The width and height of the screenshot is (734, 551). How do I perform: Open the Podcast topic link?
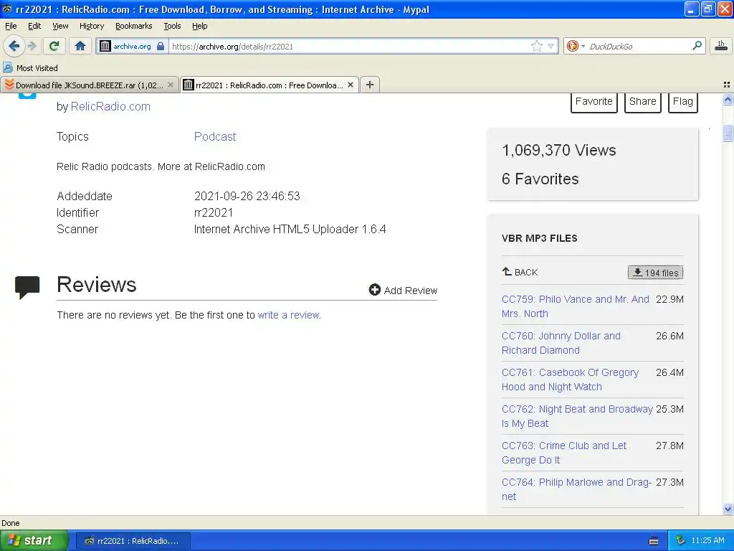click(215, 136)
